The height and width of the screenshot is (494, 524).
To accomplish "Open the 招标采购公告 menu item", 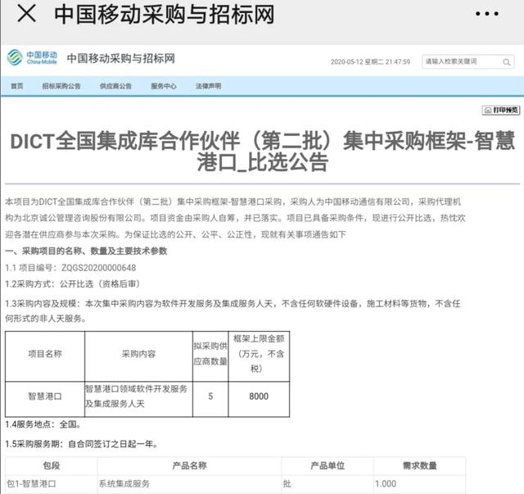I will 61,86.
